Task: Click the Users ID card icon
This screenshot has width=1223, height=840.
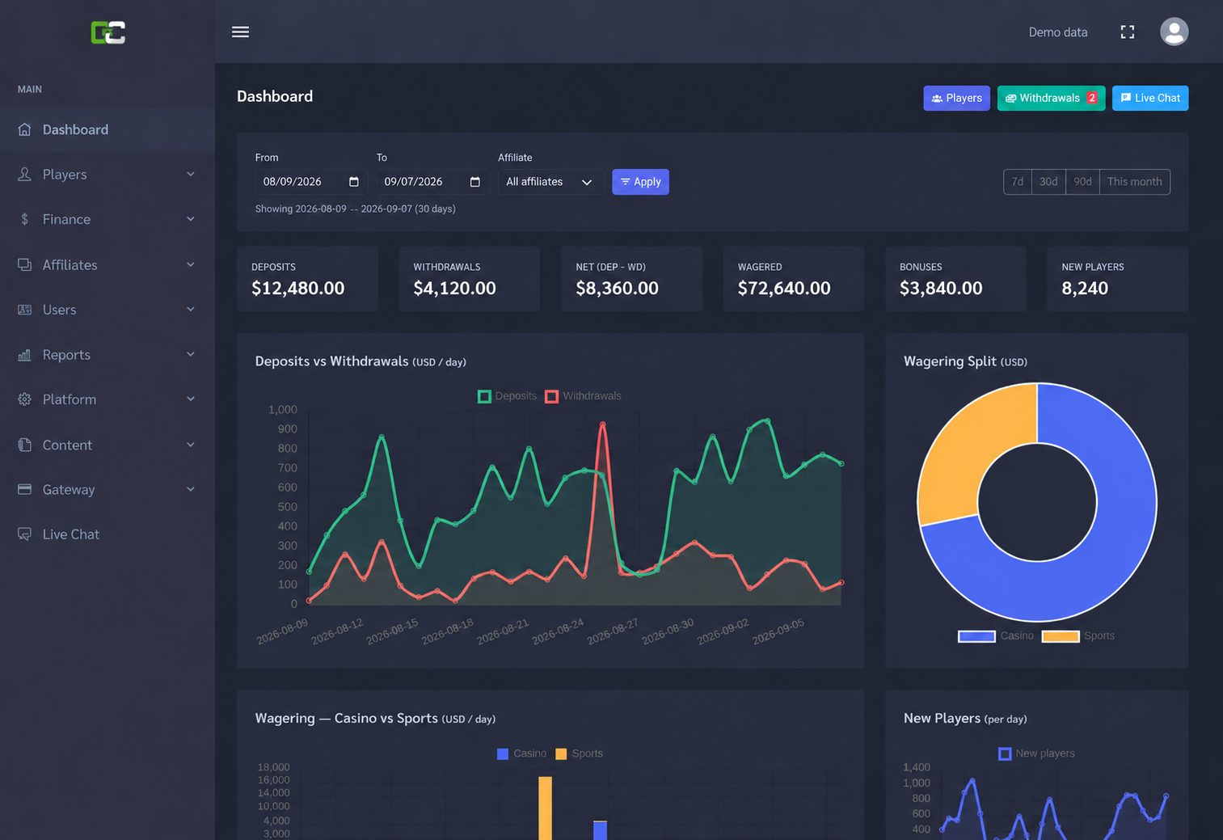Action: tap(25, 310)
